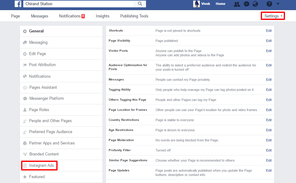The image size is (296, 183).
Task: Edit Others Tagging this Page
Action: tap(269, 100)
